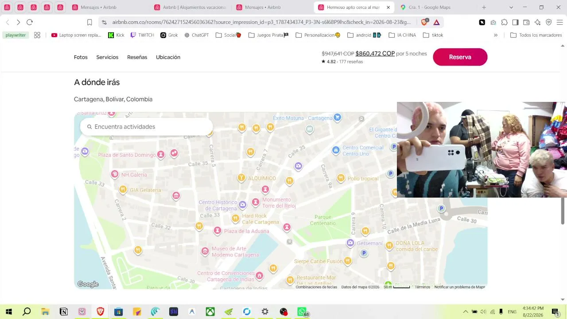Select the Pollo tropical map marker
Screen dimensions: 567x319
click(341, 178)
